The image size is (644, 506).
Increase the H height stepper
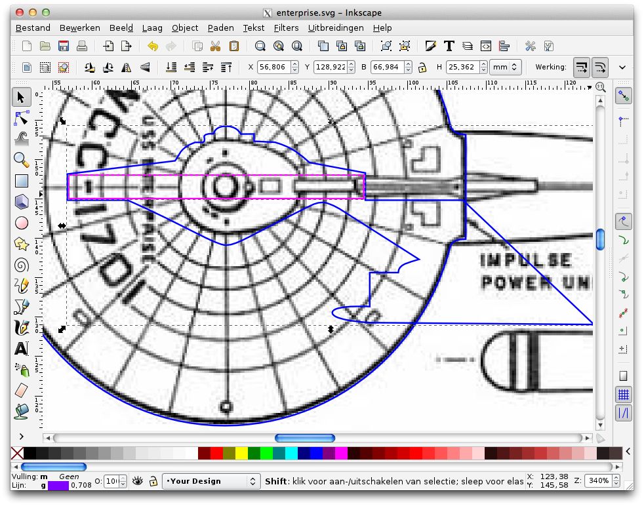(x=483, y=64)
